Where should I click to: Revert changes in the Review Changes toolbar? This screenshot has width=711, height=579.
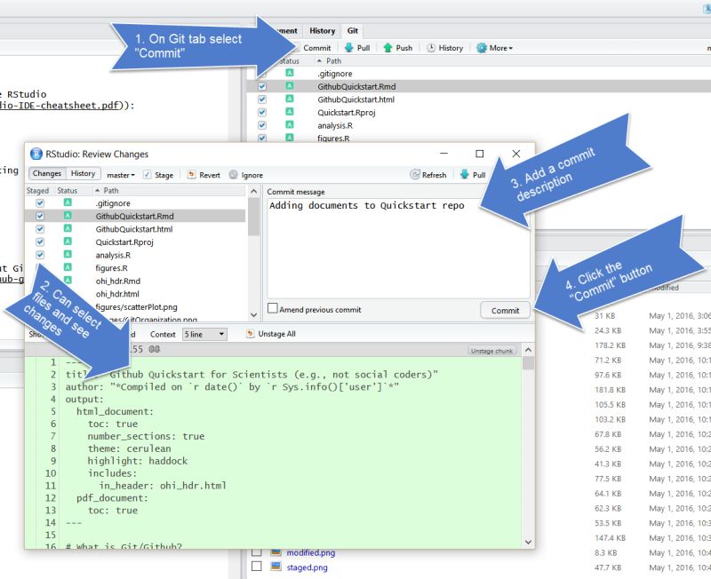coord(203,174)
